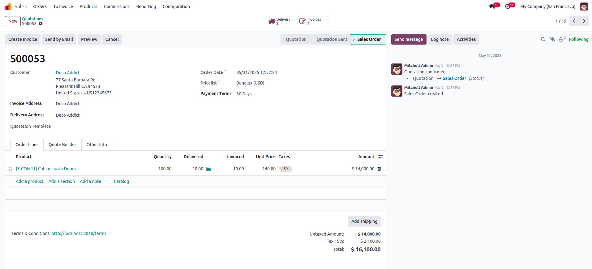Image resolution: width=592 pixels, height=269 pixels.
Task: Open the terms and conditions URL
Action: click(79, 233)
